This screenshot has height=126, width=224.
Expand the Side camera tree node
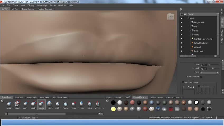tap(190, 31)
